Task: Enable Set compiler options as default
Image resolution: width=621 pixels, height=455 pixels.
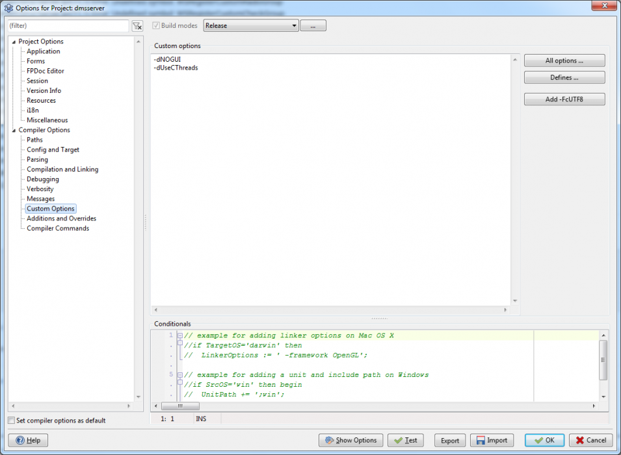Action: [x=12, y=421]
